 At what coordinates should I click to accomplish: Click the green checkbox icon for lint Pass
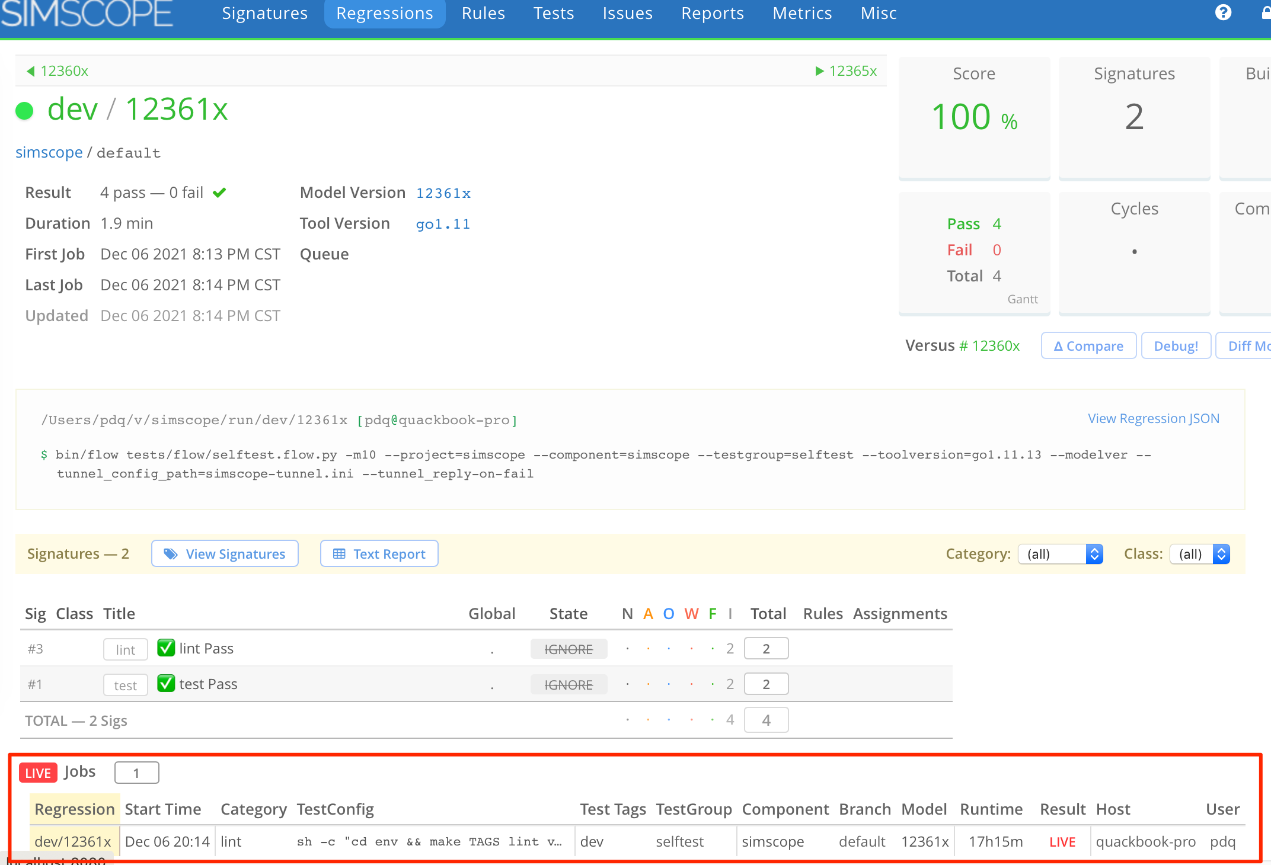(166, 648)
